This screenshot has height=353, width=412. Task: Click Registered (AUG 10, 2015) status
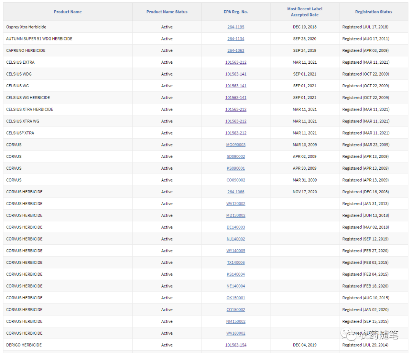tap(365, 298)
